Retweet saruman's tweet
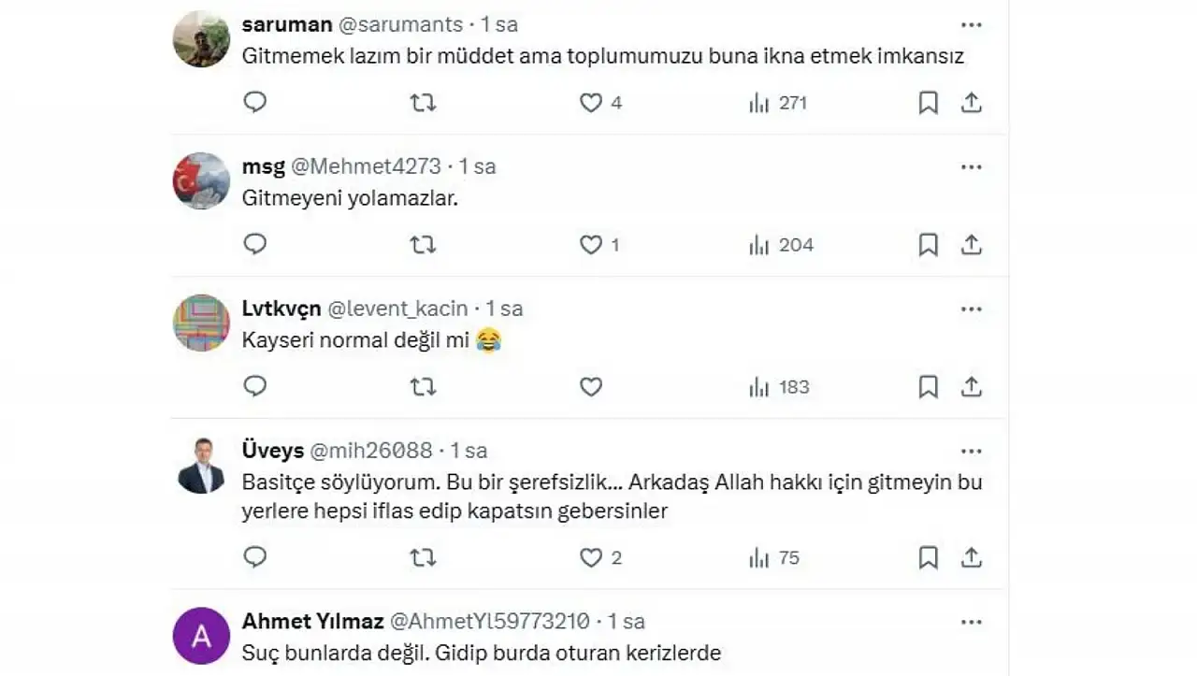The width and height of the screenshot is (1197, 676). coord(423,102)
